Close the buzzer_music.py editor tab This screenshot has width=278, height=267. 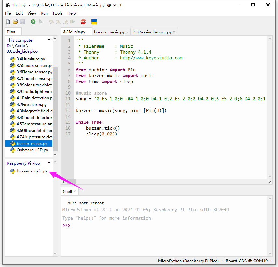coord(127,32)
